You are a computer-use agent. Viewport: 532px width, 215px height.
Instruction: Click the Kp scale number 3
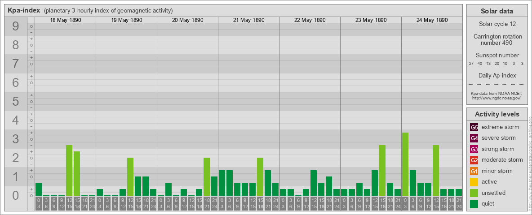click(x=15, y=139)
